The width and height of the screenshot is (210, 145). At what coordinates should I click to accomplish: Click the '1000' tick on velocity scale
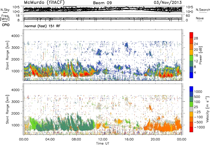point(198,92)
